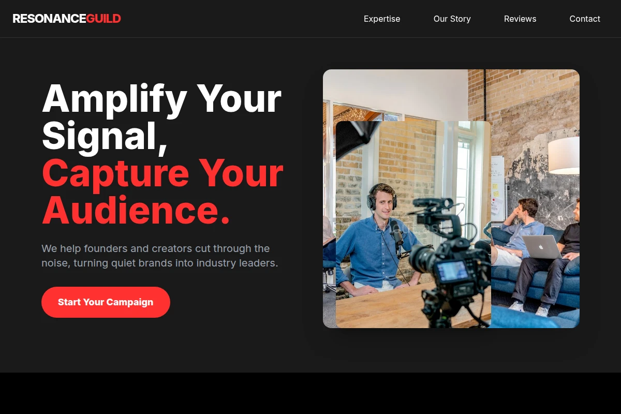Click the subtitle paragraph about founders and creators

pos(160,256)
